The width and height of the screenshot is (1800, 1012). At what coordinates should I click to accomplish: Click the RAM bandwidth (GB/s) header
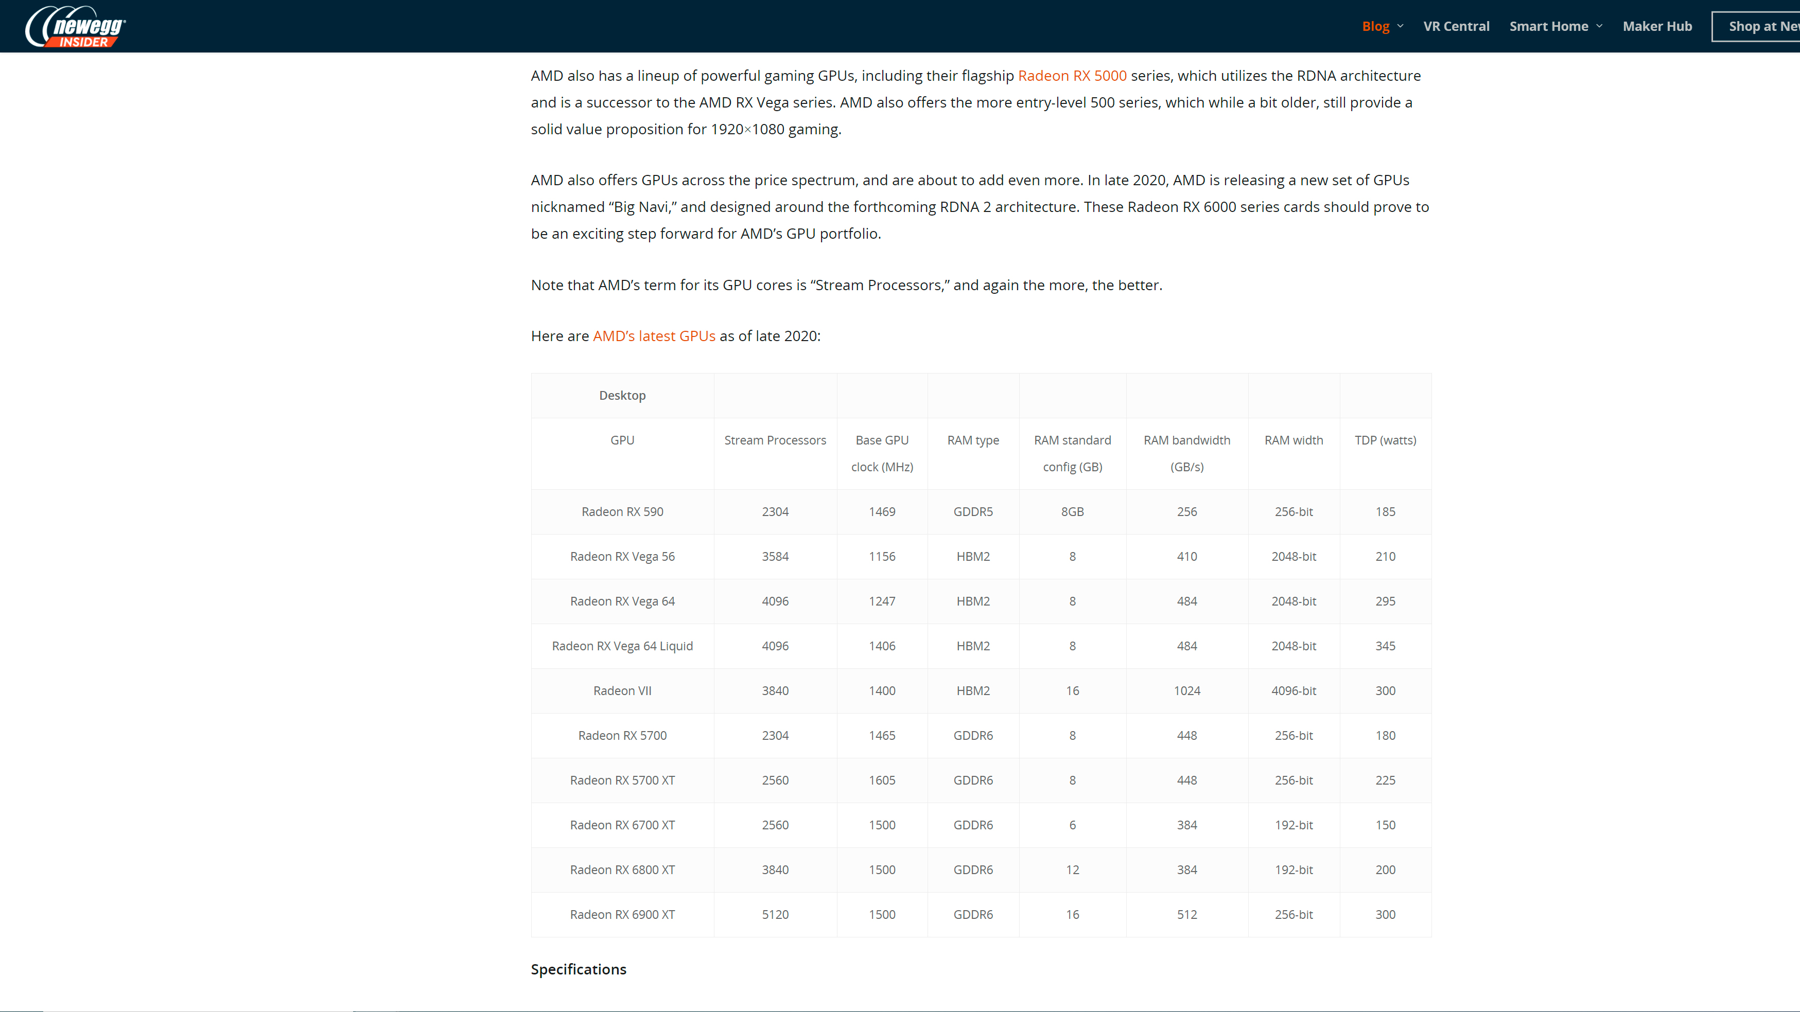(x=1186, y=453)
